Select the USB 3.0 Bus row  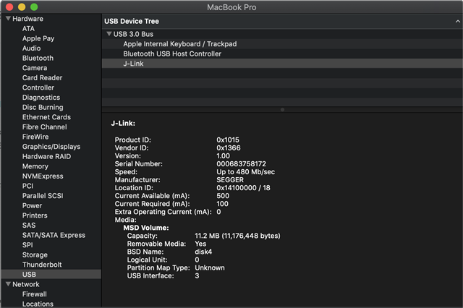[282, 34]
